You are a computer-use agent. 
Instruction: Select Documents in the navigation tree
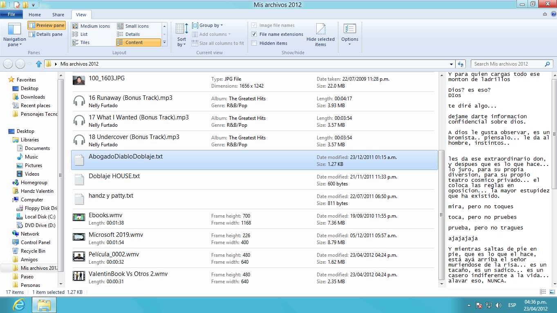37,148
